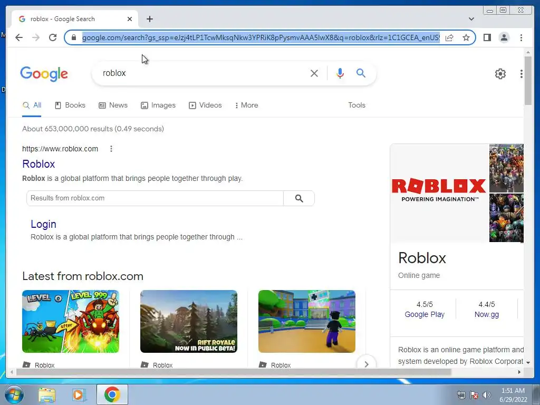Image resolution: width=540 pixels, height=405 pixels.
Task: Open the Roblox Powering Imagination logo image
Action: click(439, 193)
